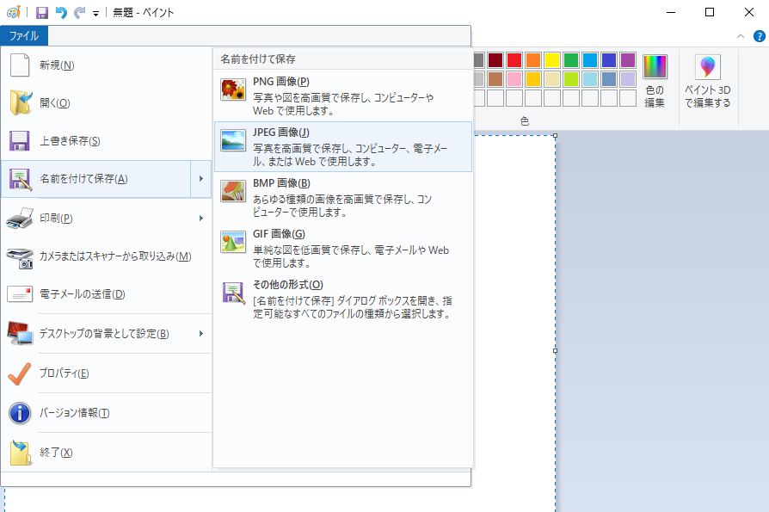Click the その他の形式(O) floppy icon
This screenshot has height=512, width=769.
click(x=233, y=293)
